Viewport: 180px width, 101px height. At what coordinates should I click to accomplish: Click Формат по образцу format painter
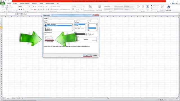point(11,10)
